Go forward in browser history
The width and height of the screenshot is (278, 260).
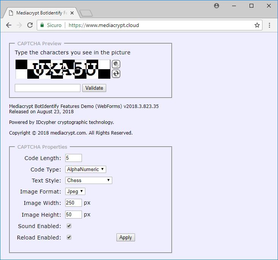pos(19,25)
